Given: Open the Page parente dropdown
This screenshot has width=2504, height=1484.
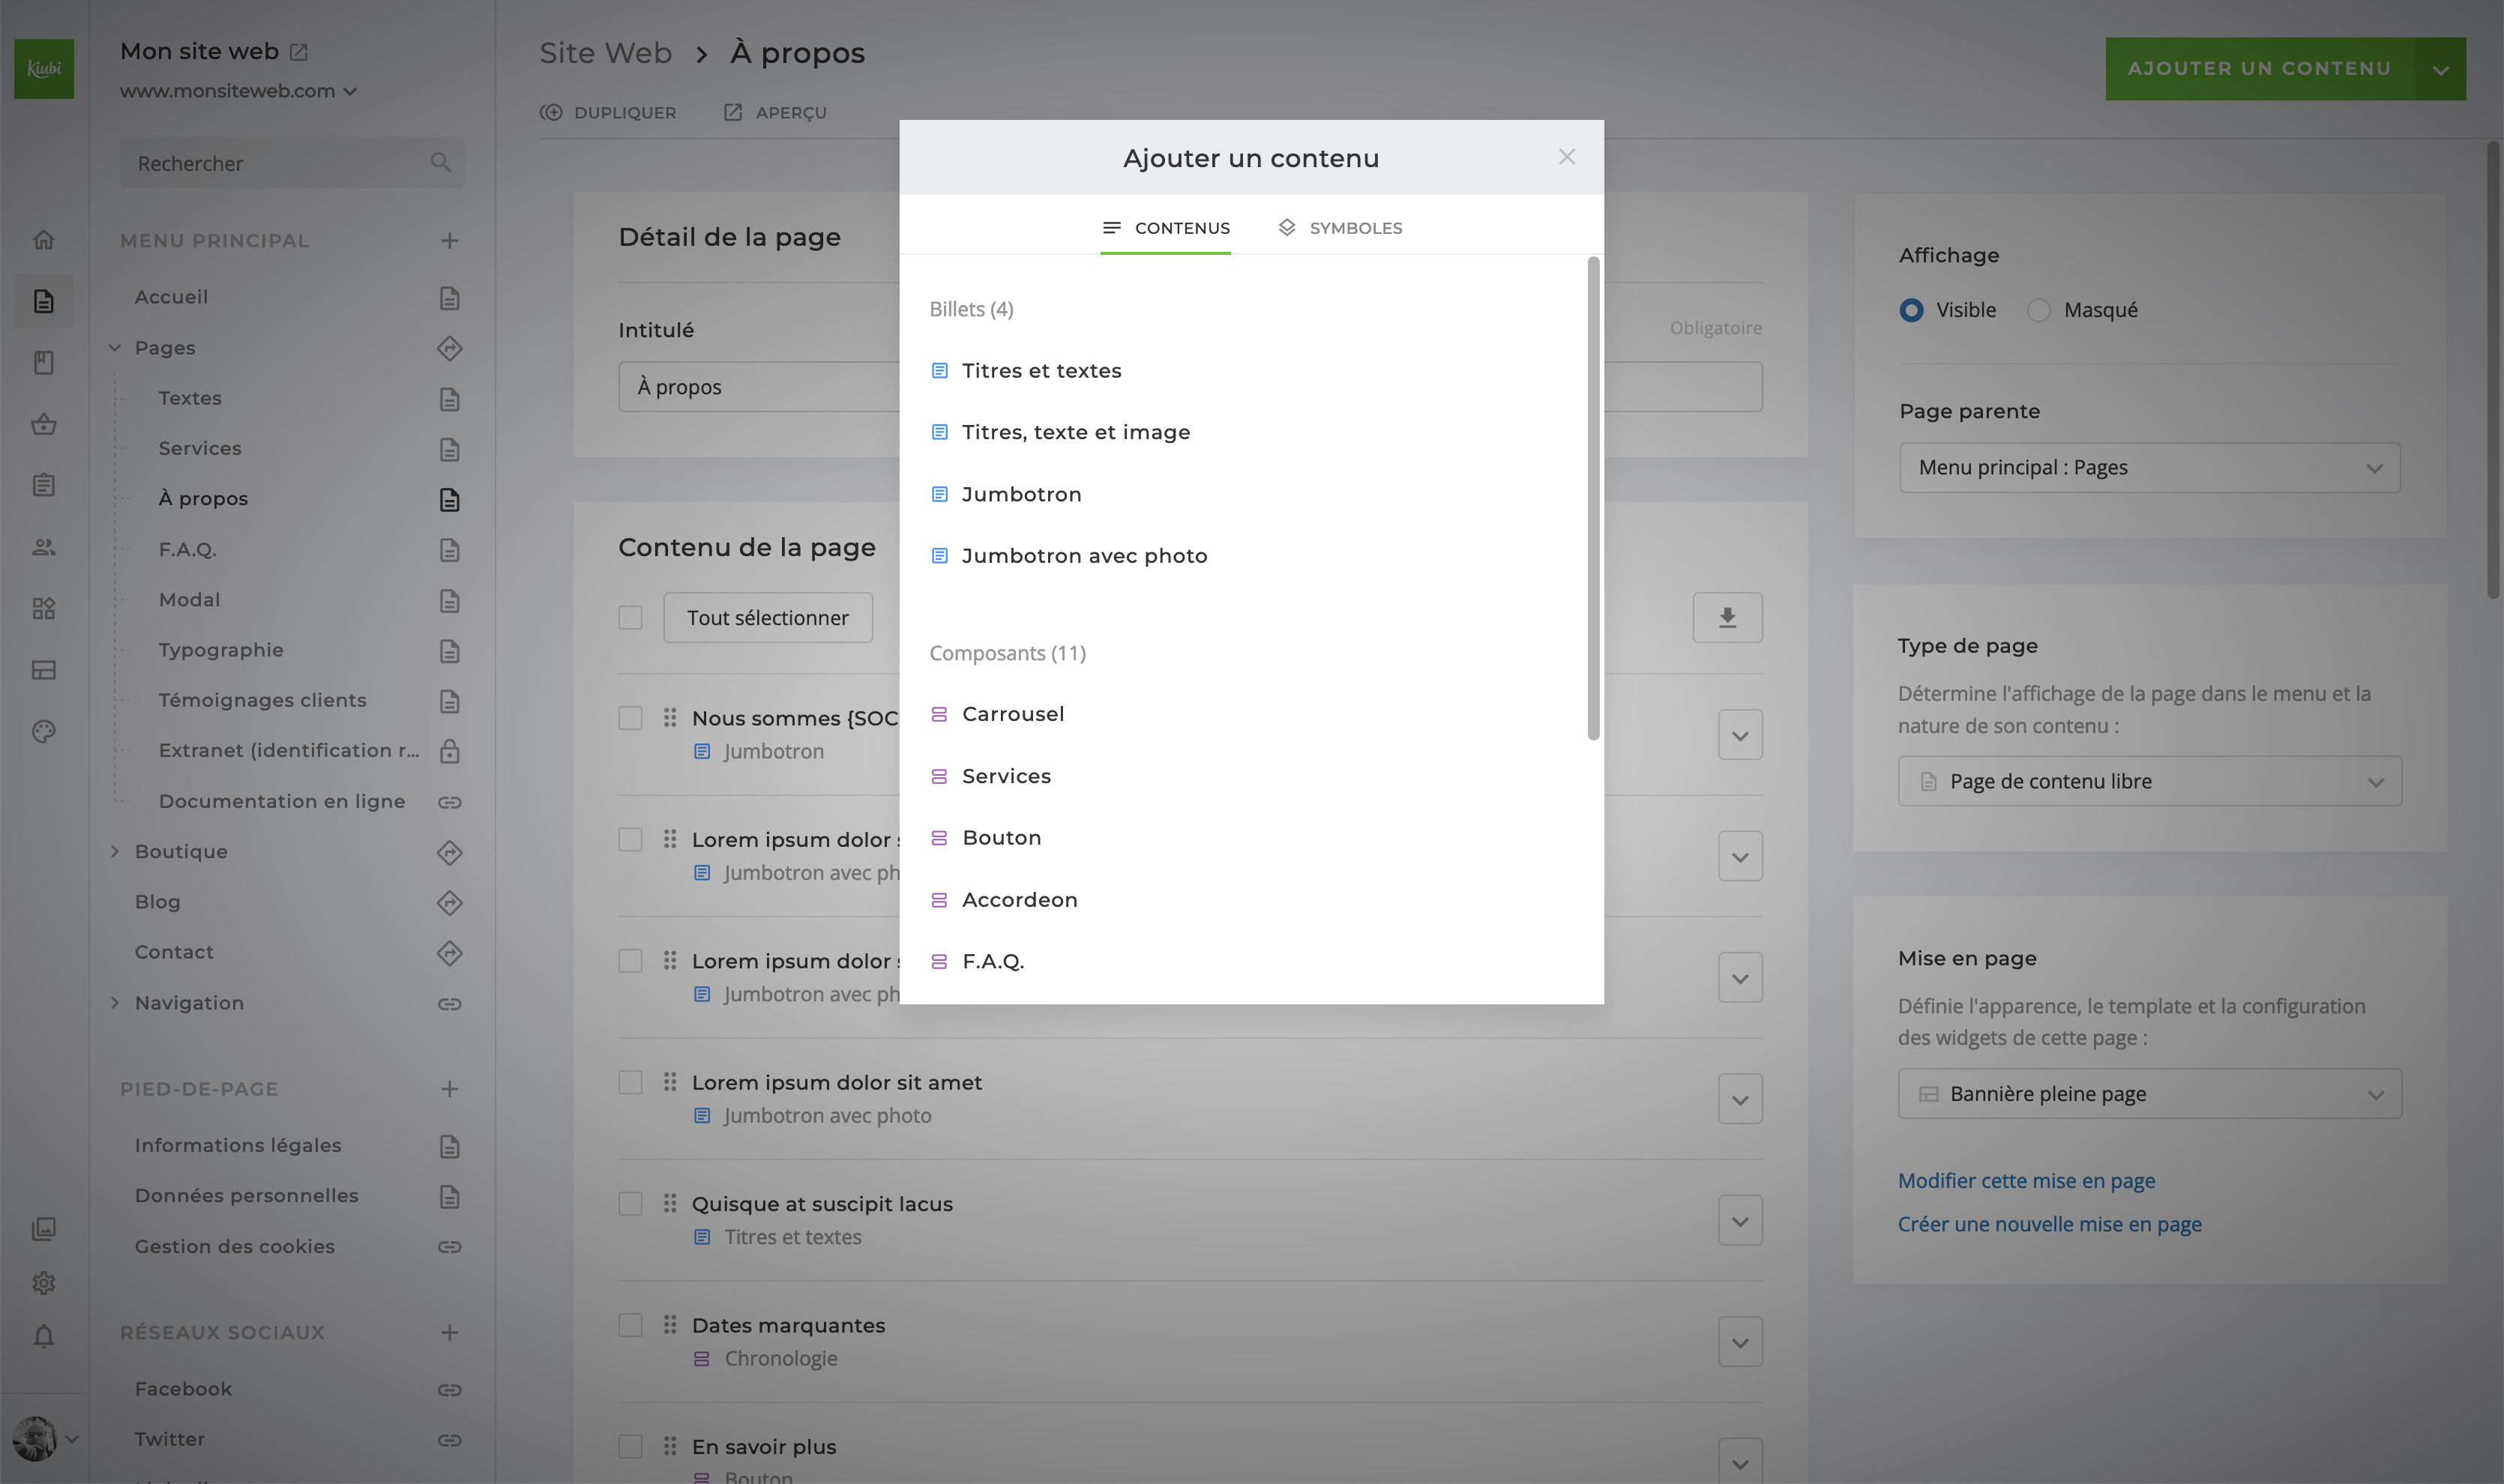Looking at the screenshot, I should (2149, 468).
